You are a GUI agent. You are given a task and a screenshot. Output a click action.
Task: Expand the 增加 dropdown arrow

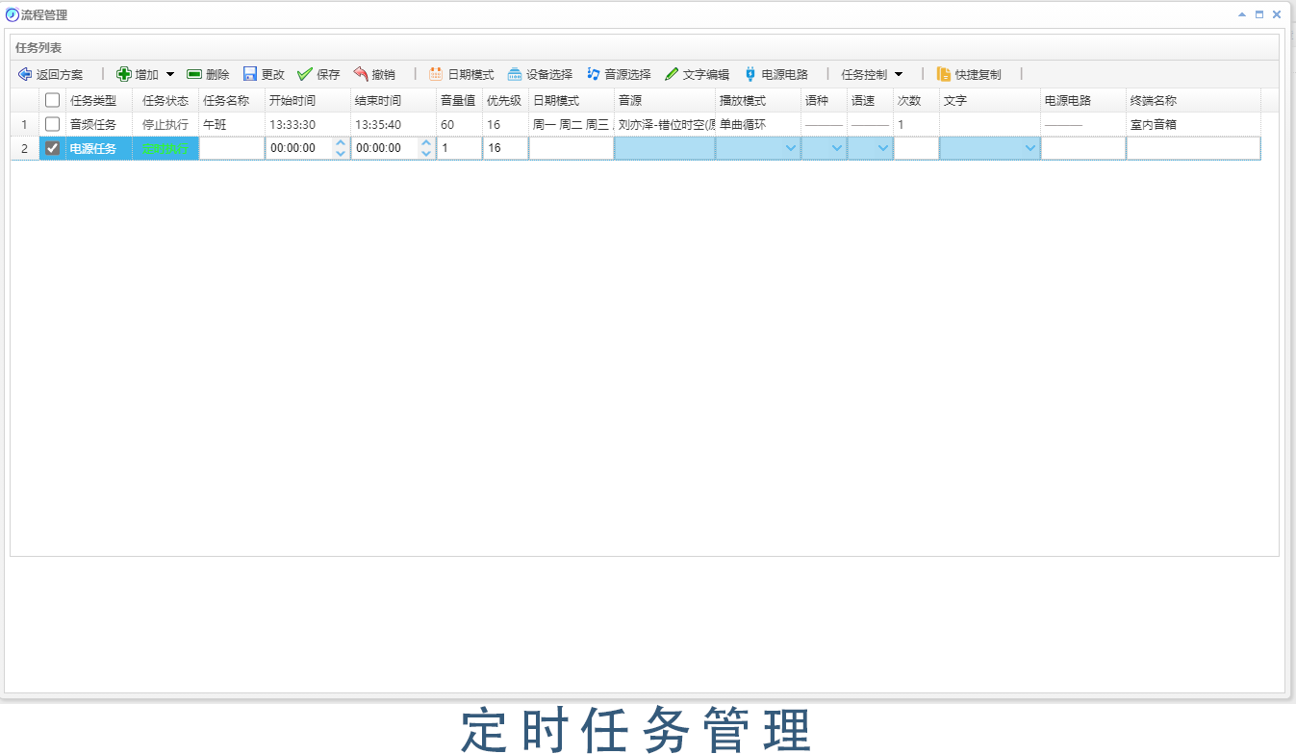click(170, 73)
